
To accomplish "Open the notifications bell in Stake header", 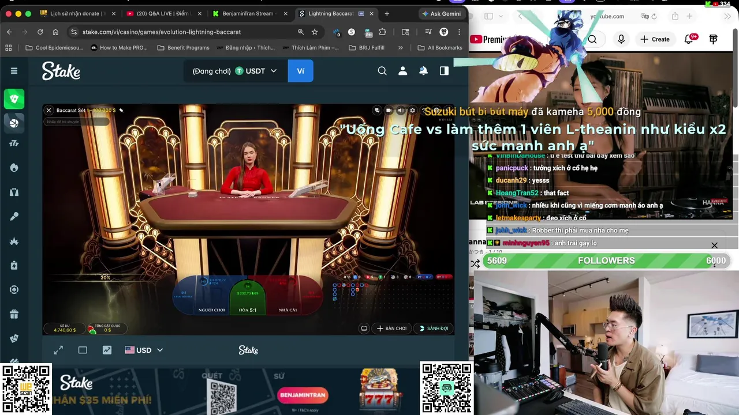I will click(423, 71).
